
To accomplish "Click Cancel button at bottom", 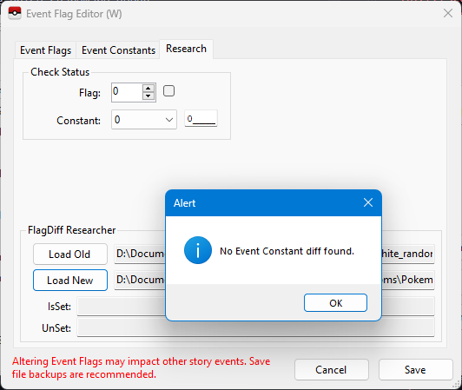I will [x=331, y=370].
